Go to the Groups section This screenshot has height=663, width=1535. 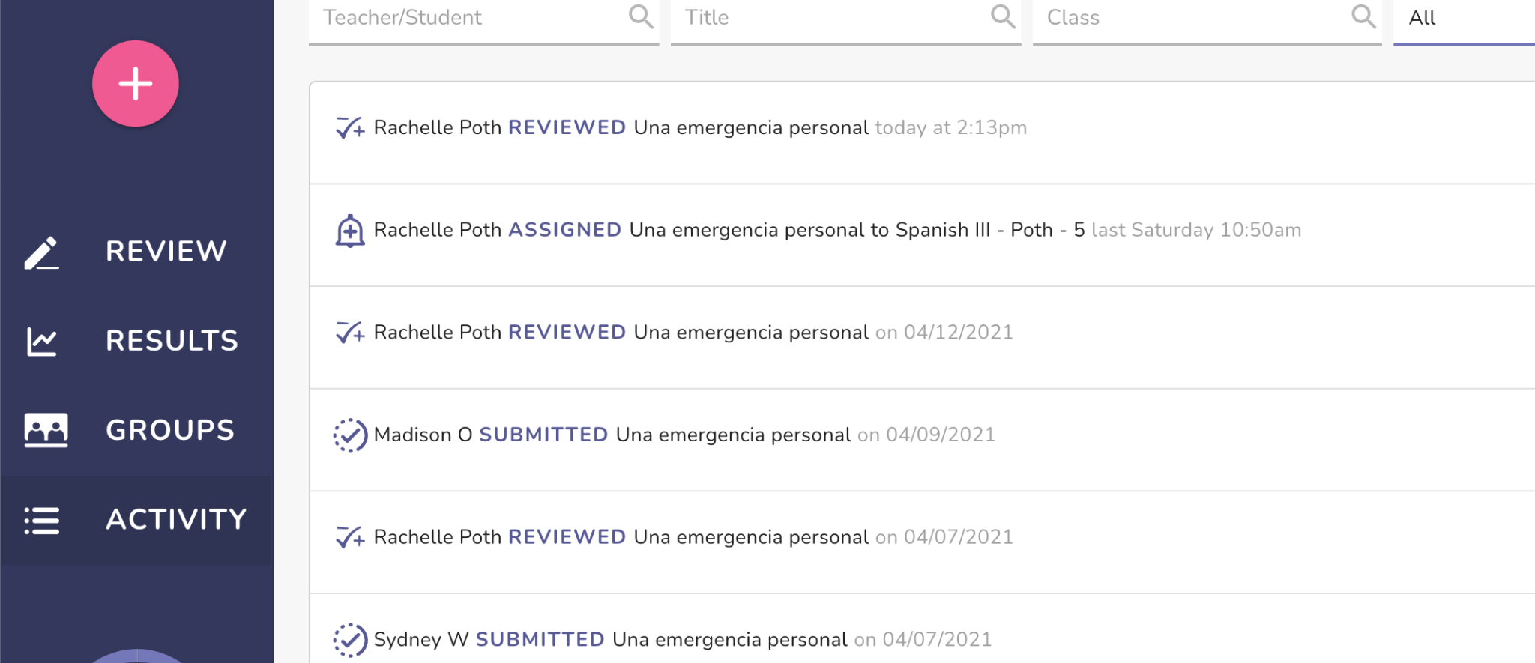click(x=170, y=430)
